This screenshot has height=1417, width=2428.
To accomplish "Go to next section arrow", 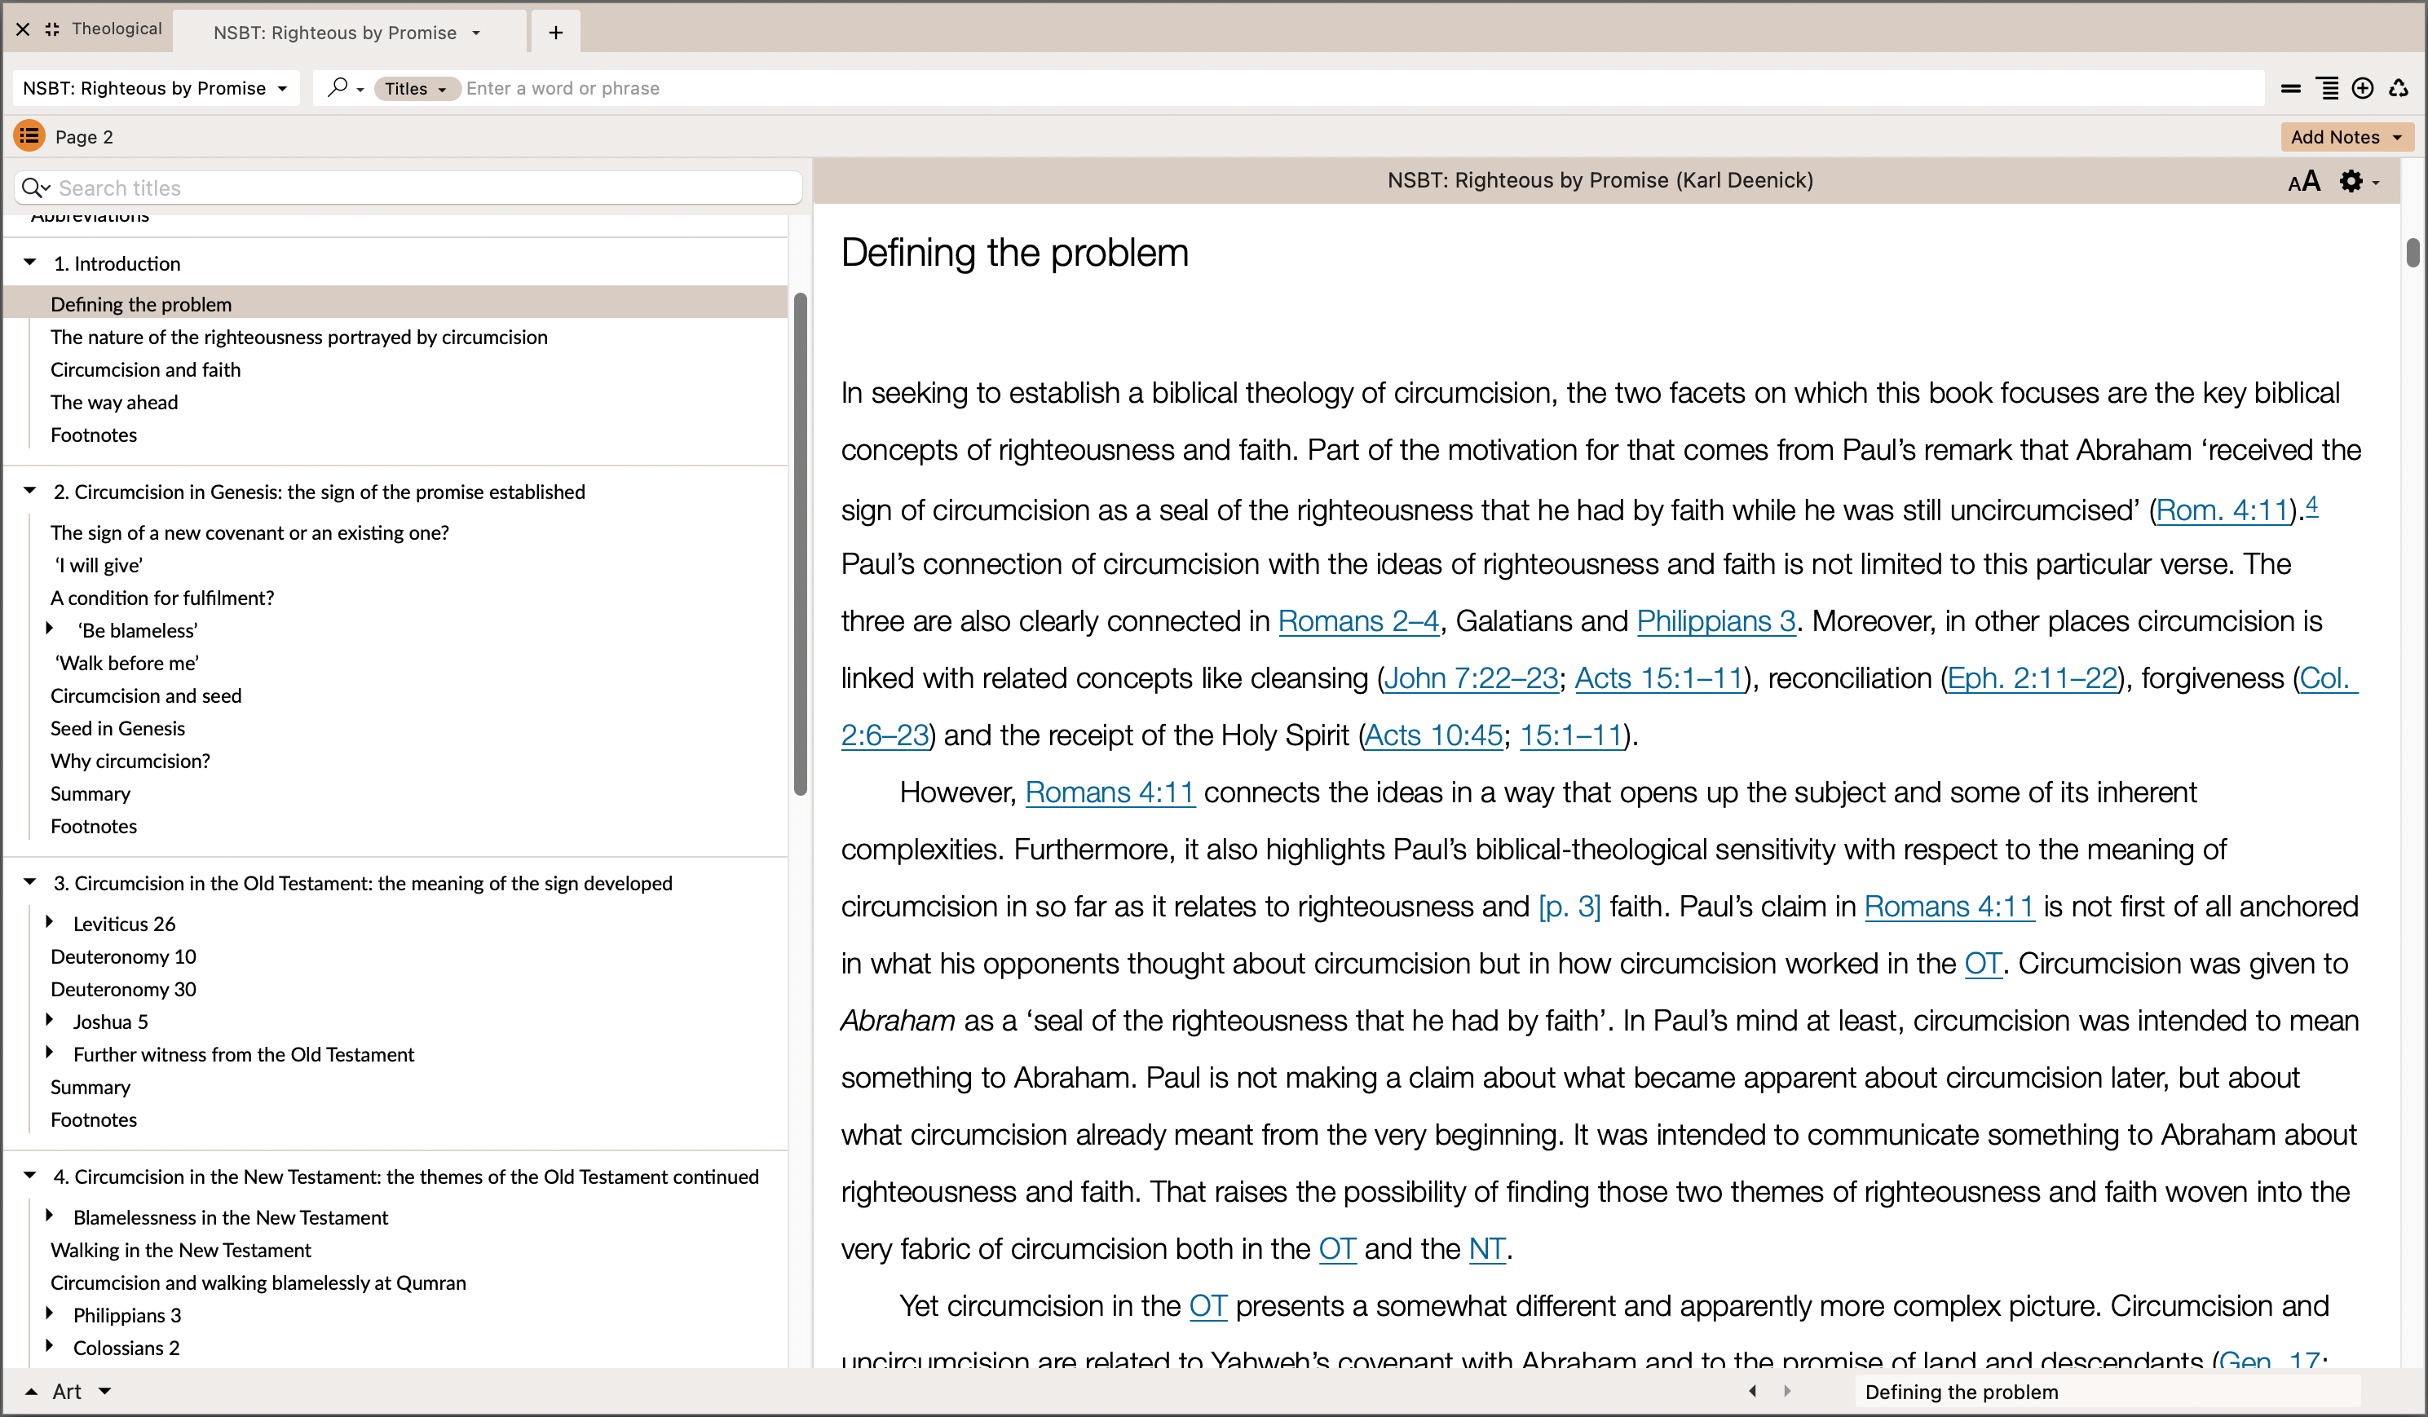I will click(1787, 1391).
